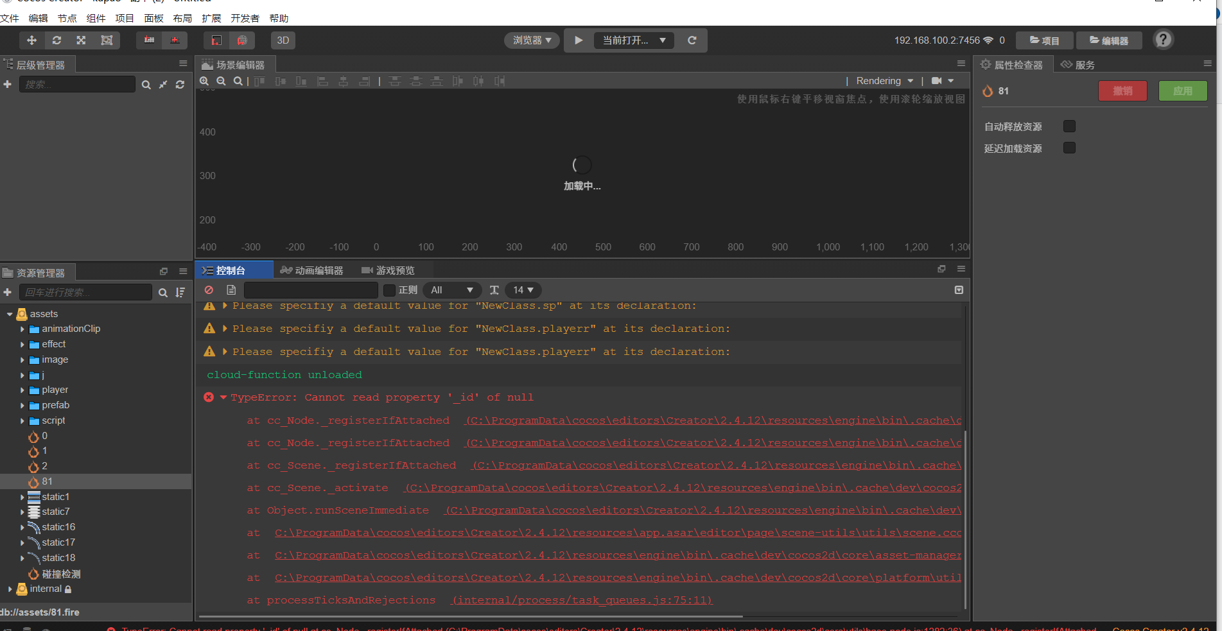This screenshot has width=1222, height=631.
Task: Open the 开发者 menu
Action: pos(245,18)
